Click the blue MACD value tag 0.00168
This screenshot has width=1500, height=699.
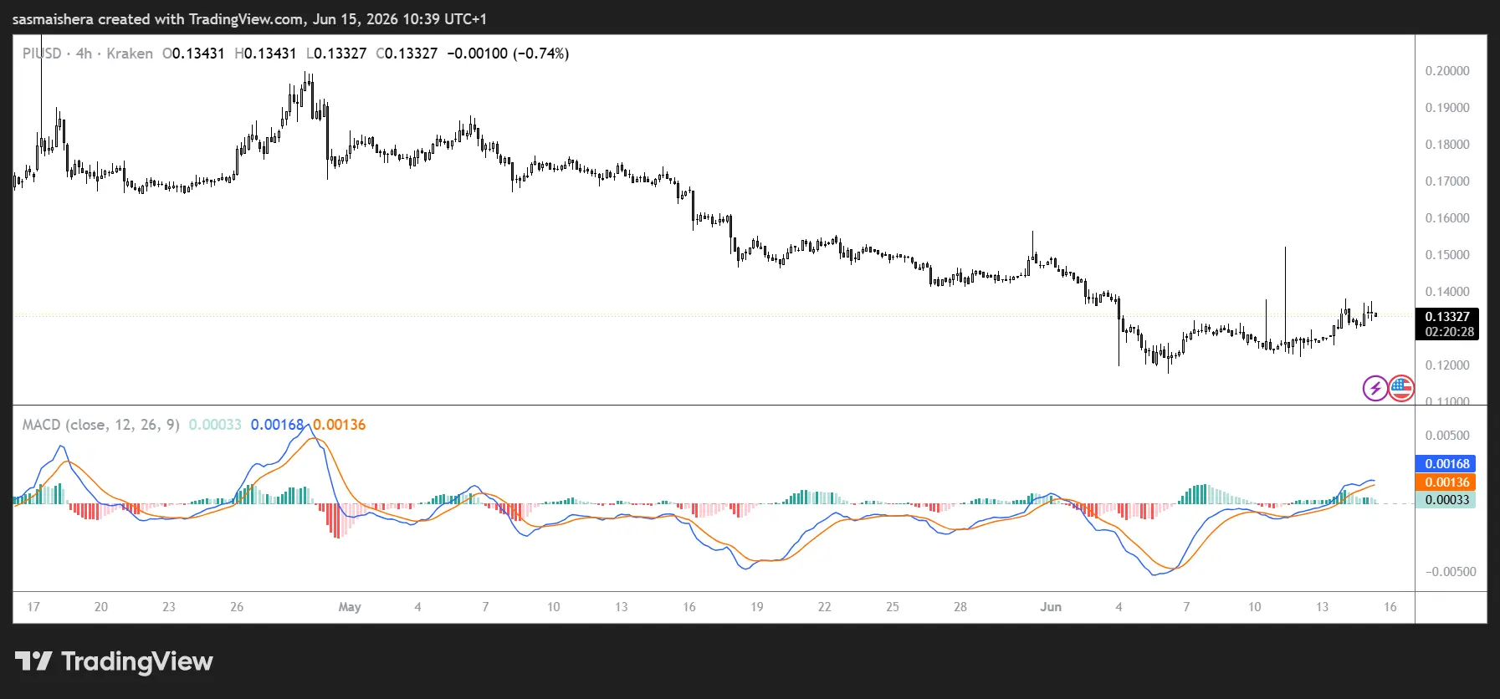tap(1446, 463)
